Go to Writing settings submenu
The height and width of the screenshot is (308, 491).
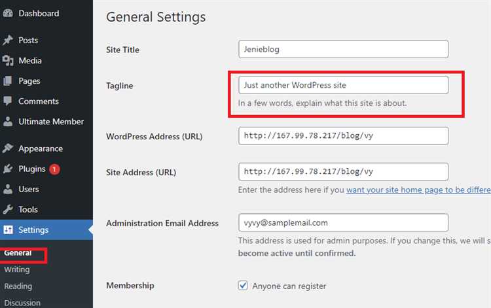click(x=17, y=269)
